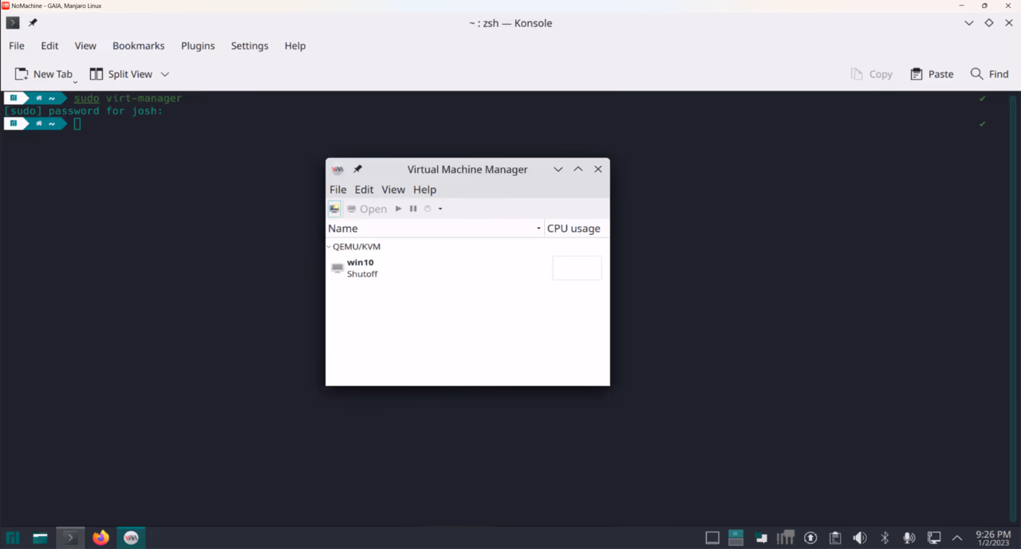Open the File menu in Virtual Machine Manager
Screen dimensions: 1021x549
(337, 190)
